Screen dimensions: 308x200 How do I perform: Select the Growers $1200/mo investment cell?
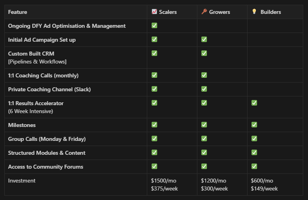[x=222, y=185]
